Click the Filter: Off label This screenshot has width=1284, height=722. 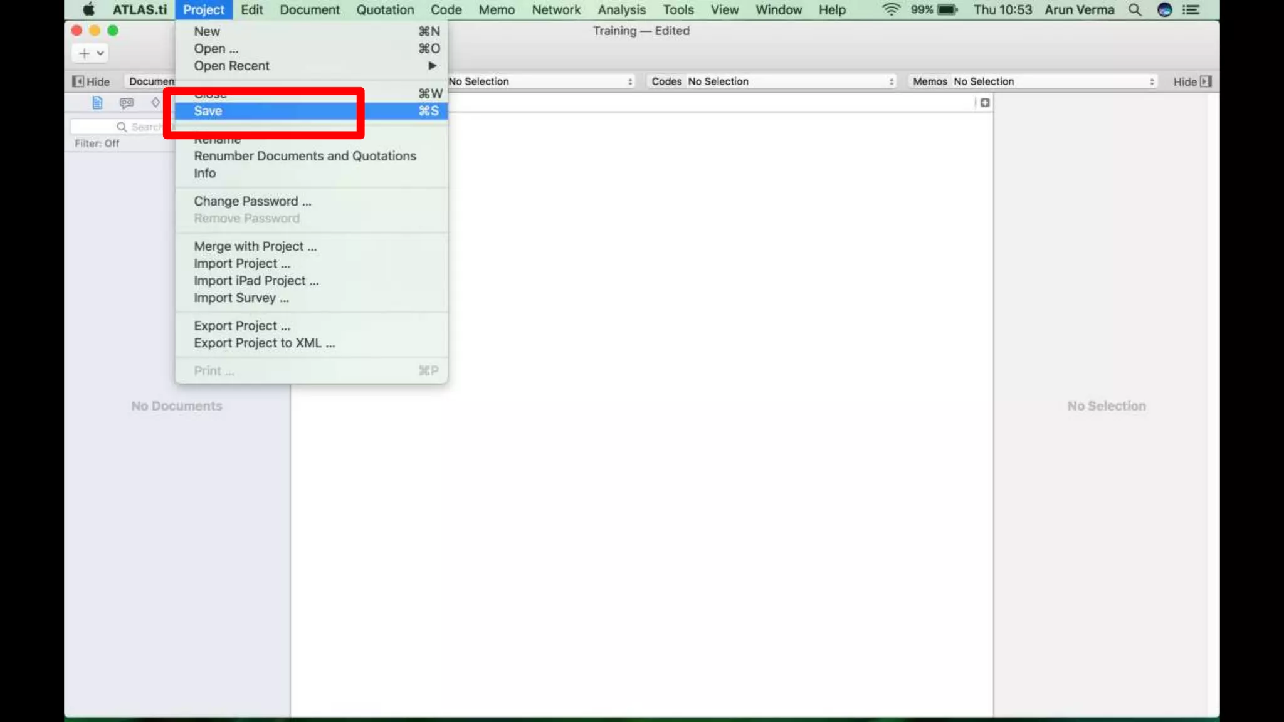click(x=97, y=144)
